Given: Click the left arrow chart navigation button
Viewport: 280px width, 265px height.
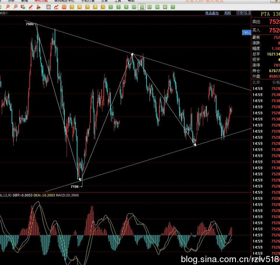Looking at the screenshot, I should [239, 13].
